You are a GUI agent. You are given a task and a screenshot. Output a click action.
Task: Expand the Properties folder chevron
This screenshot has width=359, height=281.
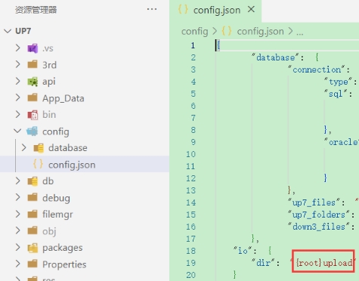click(x=17, y=264)
